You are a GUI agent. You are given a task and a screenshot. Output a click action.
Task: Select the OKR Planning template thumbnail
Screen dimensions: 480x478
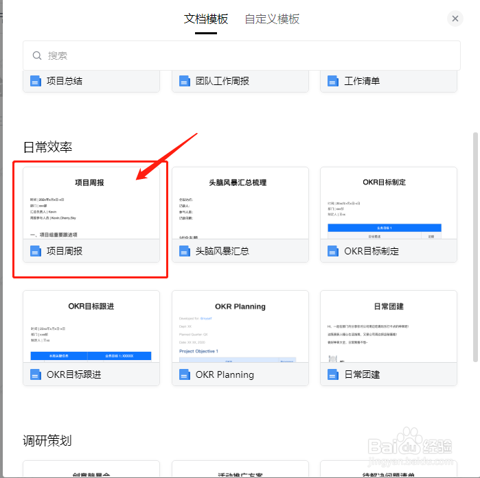tap(240, 326)
